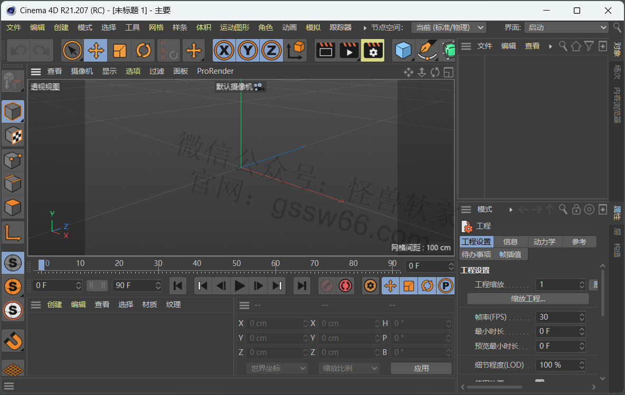Viewport: 625px width, 395px height.
Task: Open the interface layout dropdown showing 启动
Action: 567,27
